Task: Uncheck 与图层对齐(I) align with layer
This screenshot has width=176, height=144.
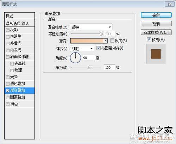Action: pos(98,48)
